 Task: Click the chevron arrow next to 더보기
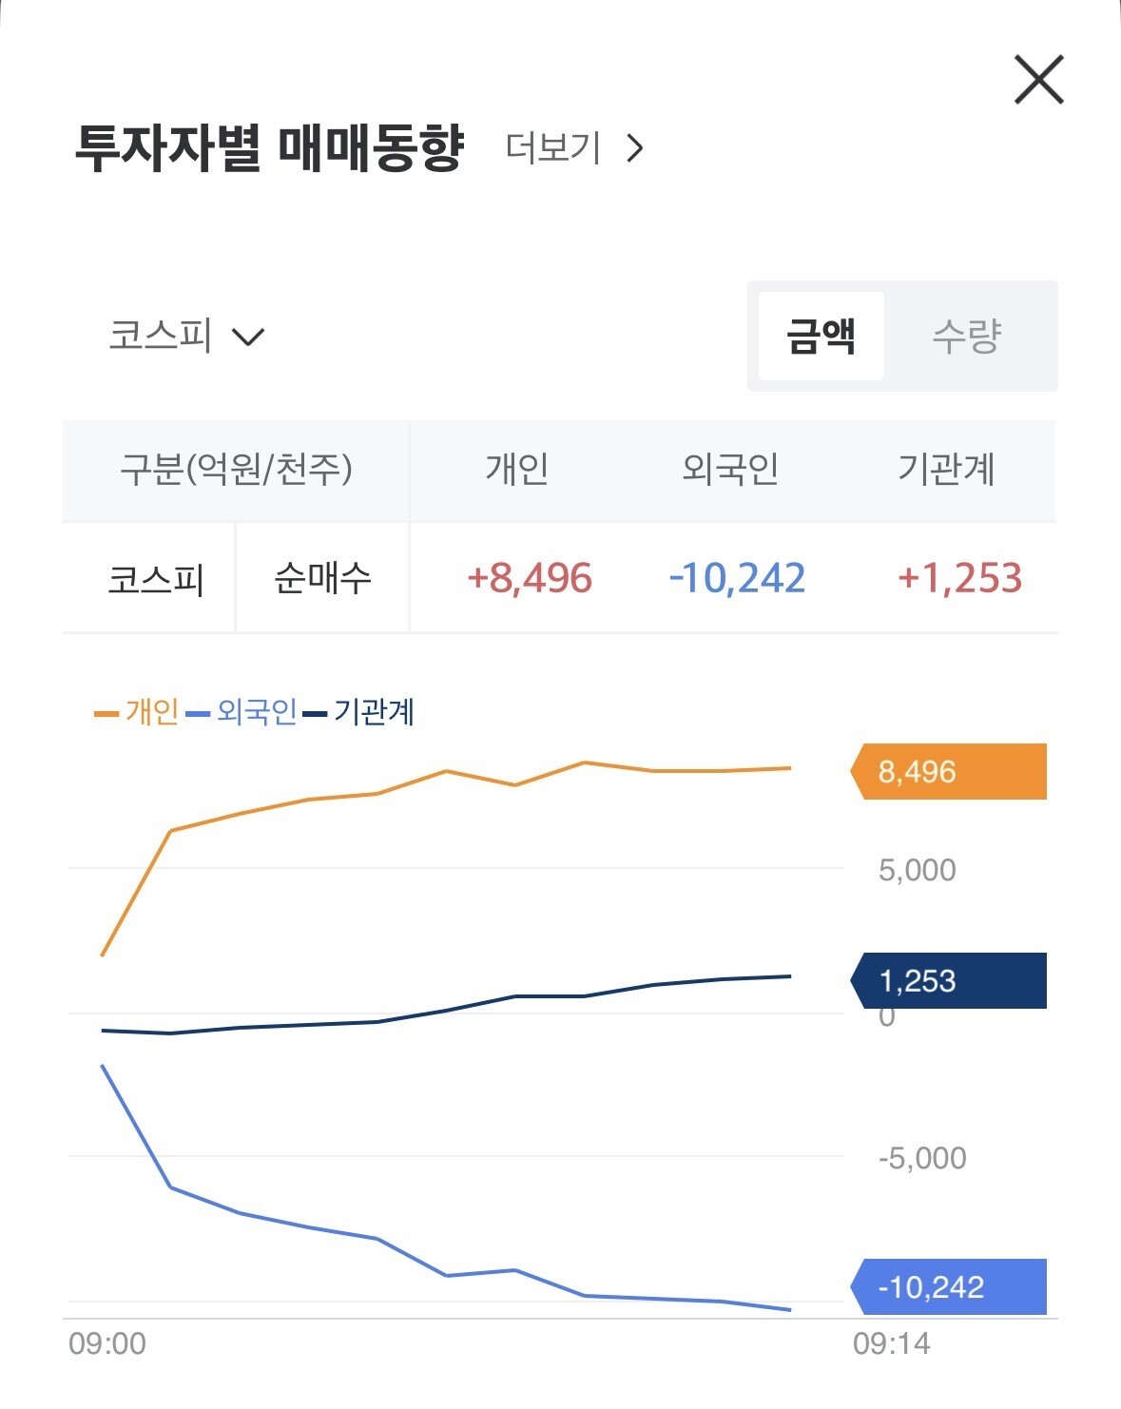pyautogui.click(x=635, y=148)
